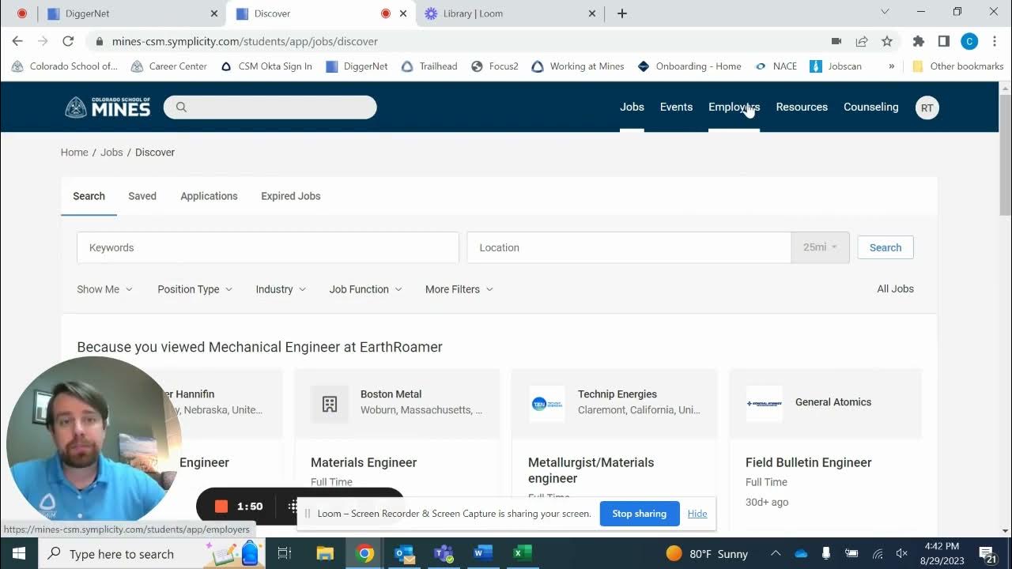Click the site search bar in header

(270, 107)
